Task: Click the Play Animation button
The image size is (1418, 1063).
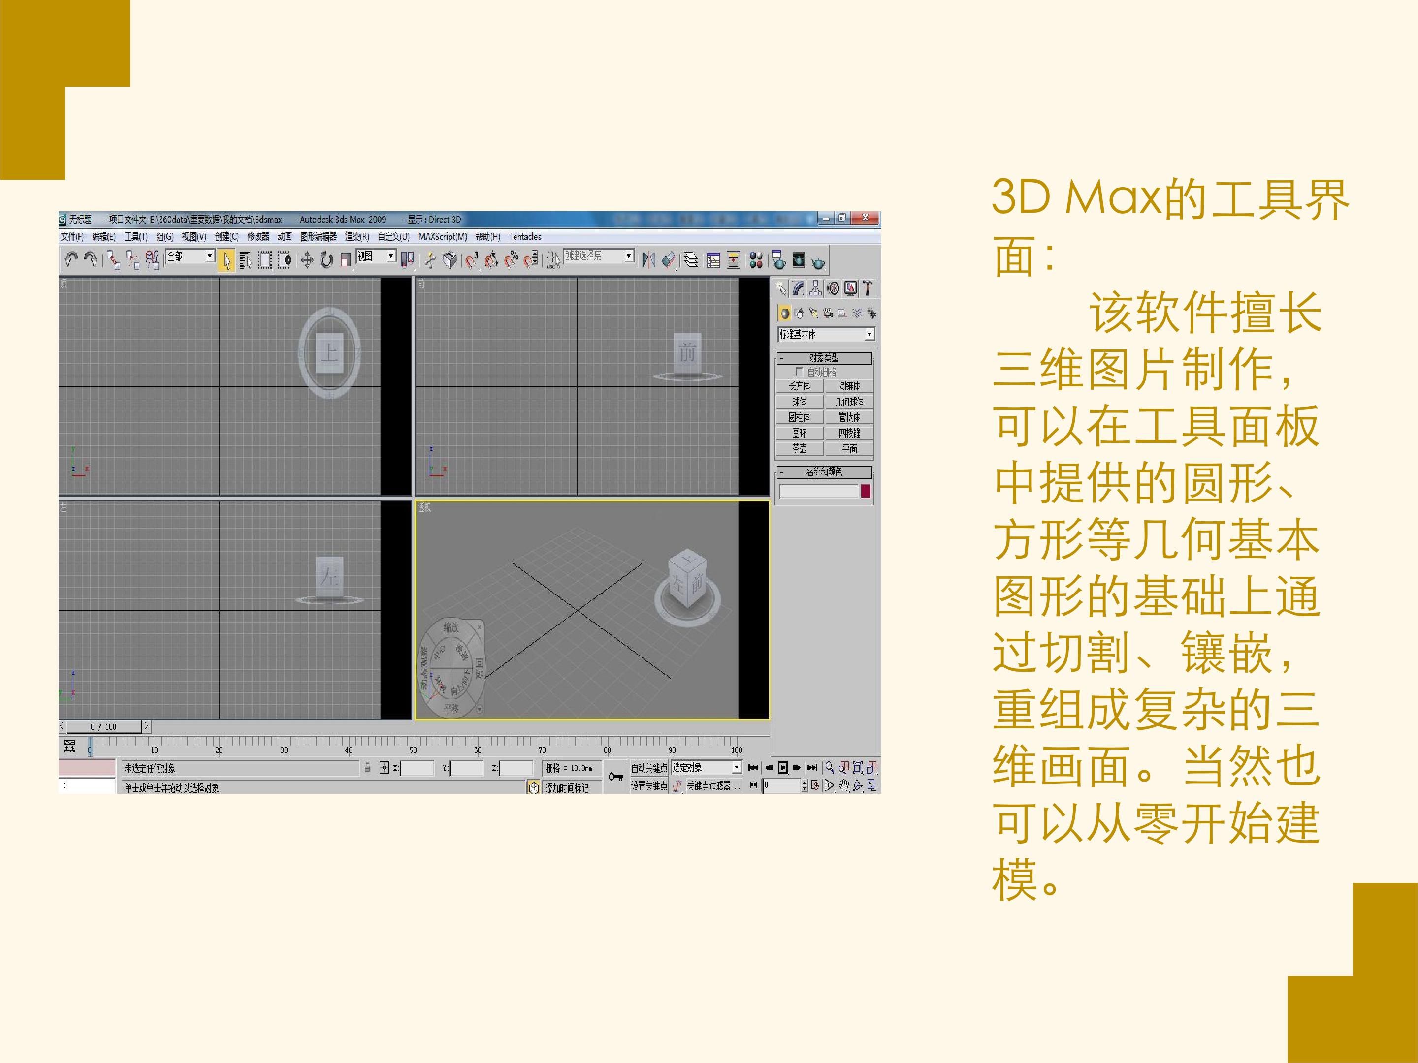Action: tap(783, 767)
